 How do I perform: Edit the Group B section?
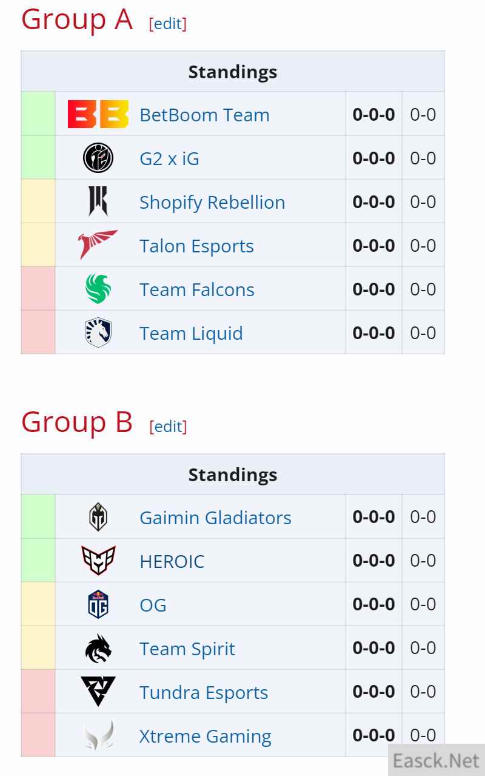pyautogui.click(x=168, y=427)
